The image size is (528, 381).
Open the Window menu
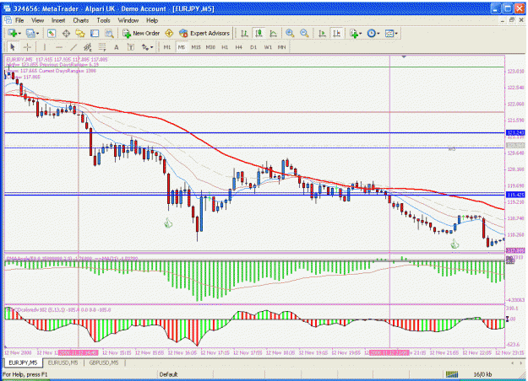pos(128,20)
